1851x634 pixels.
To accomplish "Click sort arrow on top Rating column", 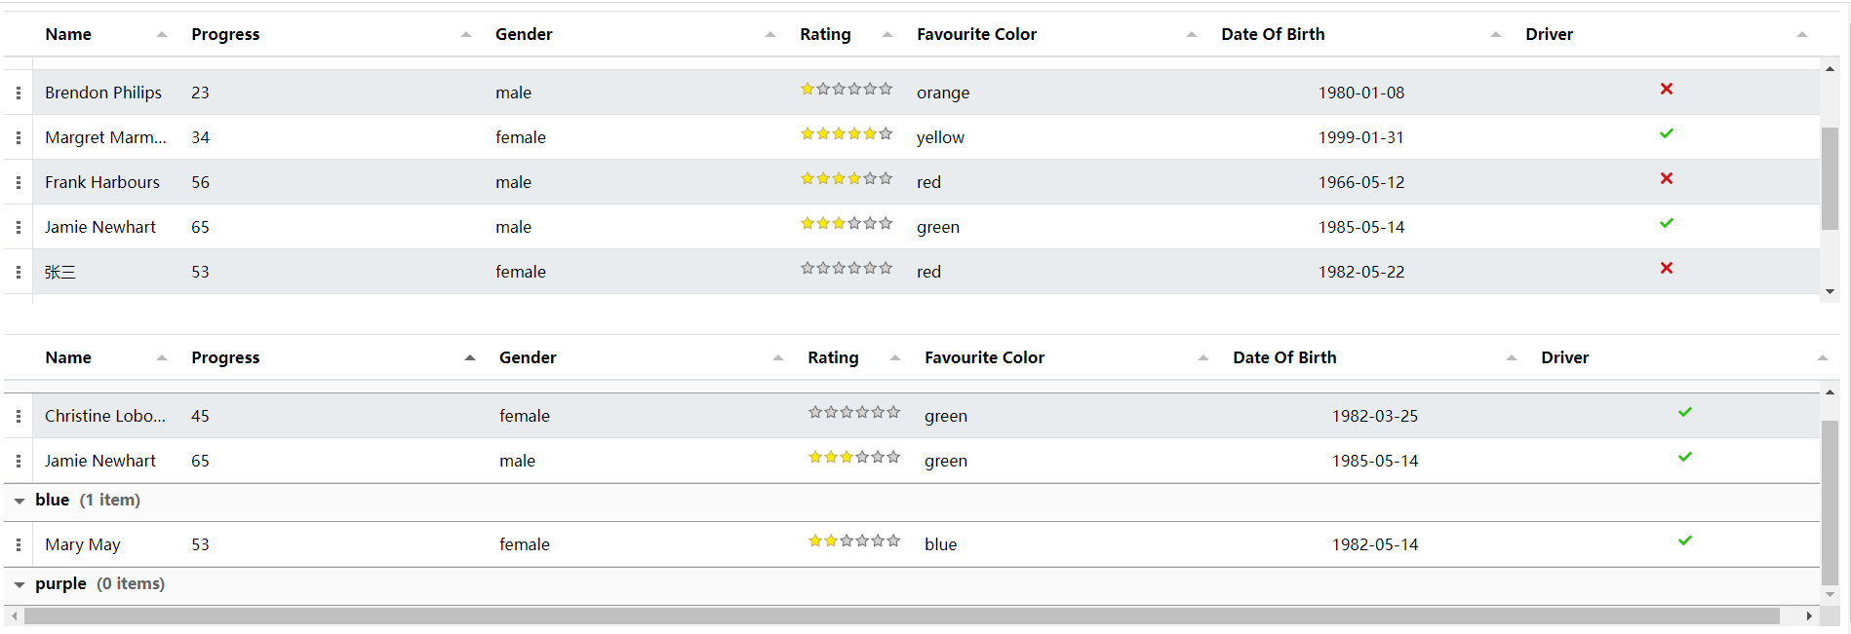I will click(887, 34).
